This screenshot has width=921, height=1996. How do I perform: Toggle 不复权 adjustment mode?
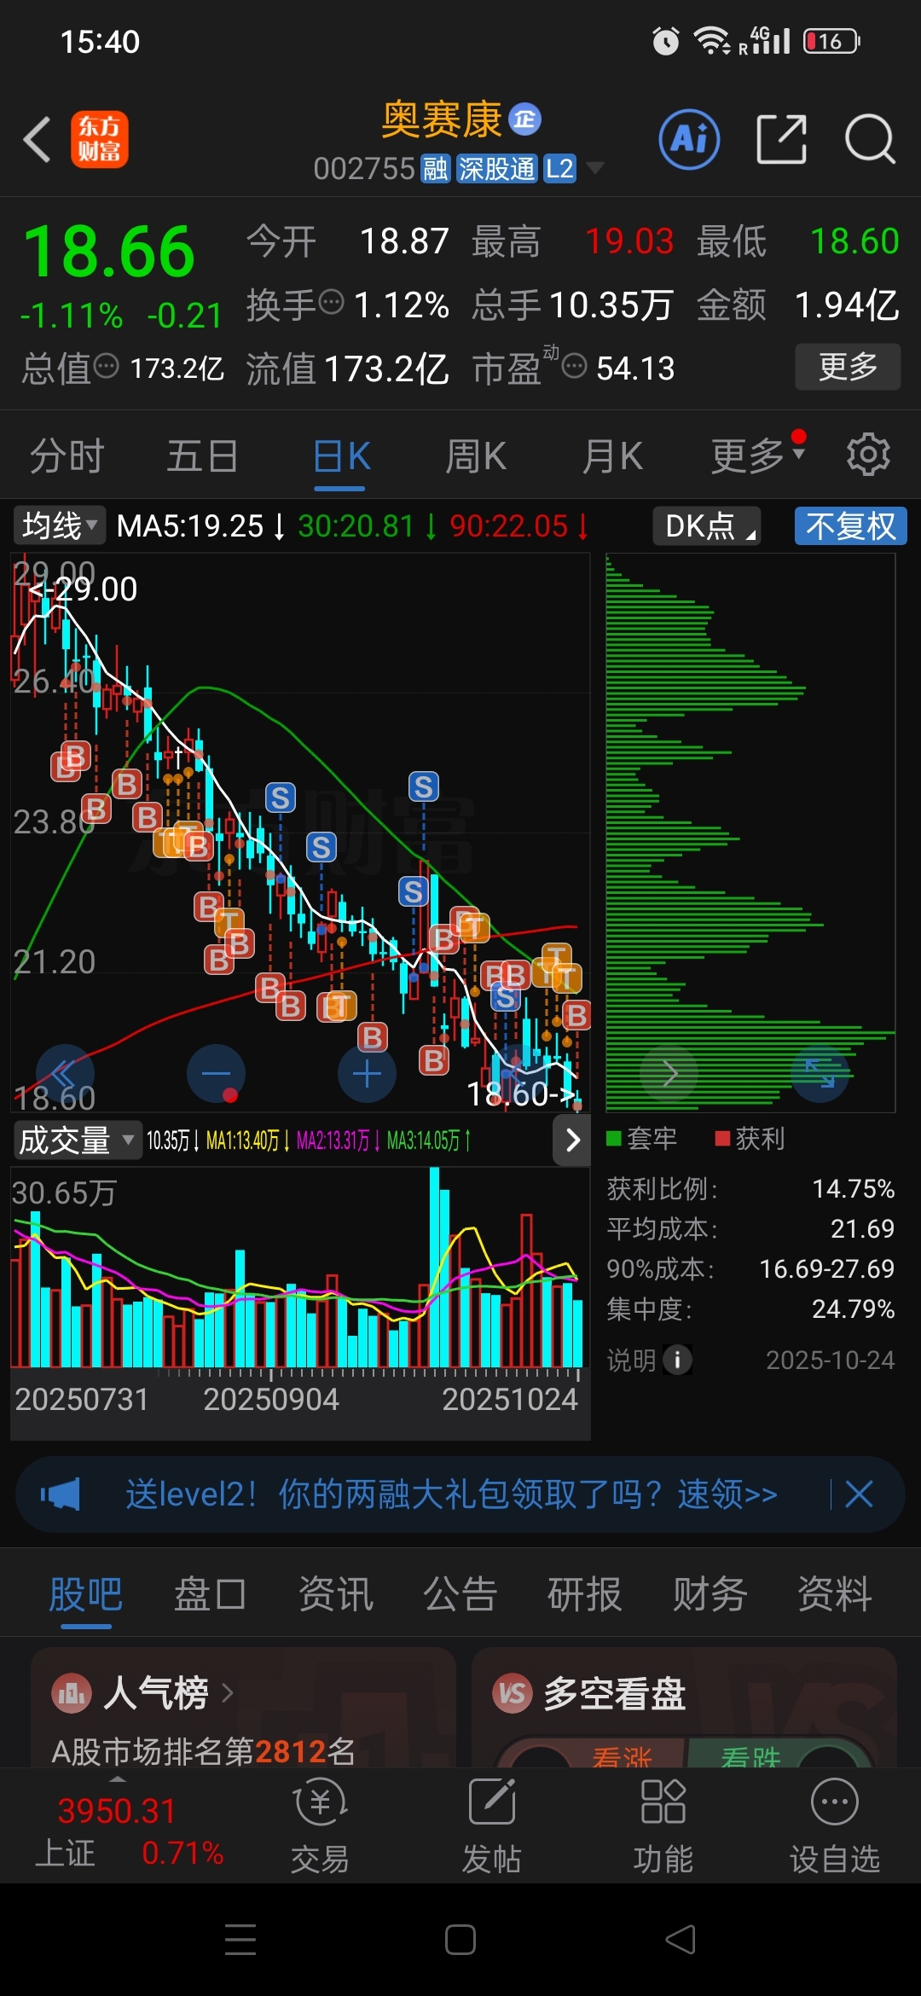(x=850, y=525)
